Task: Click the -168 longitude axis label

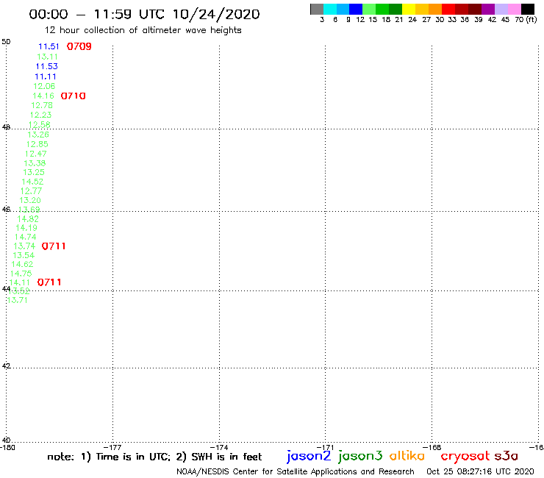Action: click(x=432, y=447)
